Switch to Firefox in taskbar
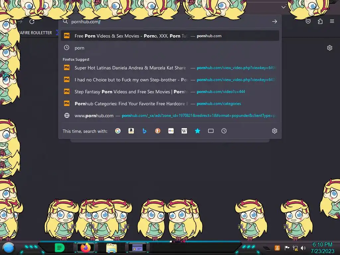 pos(85,248)
